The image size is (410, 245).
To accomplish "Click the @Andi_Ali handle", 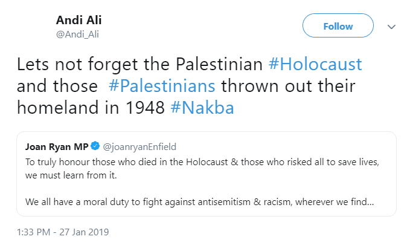I will [77, 34].
